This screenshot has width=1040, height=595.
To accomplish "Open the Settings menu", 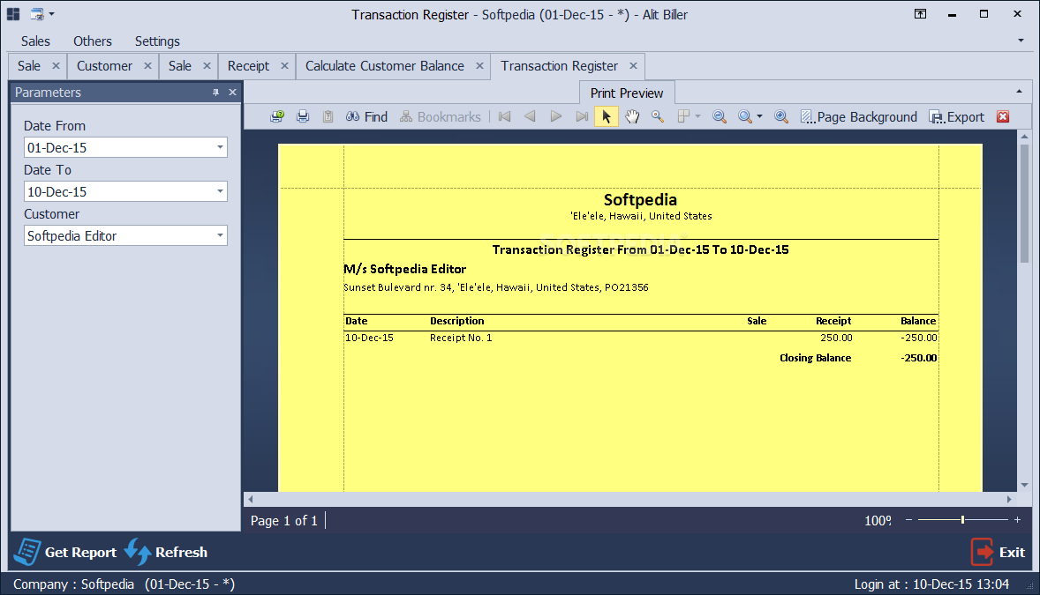I will click(x=157, y=41).
